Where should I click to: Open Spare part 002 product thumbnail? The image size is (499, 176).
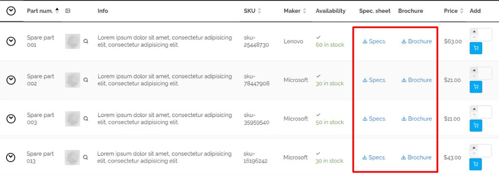(x=73, y=80)
